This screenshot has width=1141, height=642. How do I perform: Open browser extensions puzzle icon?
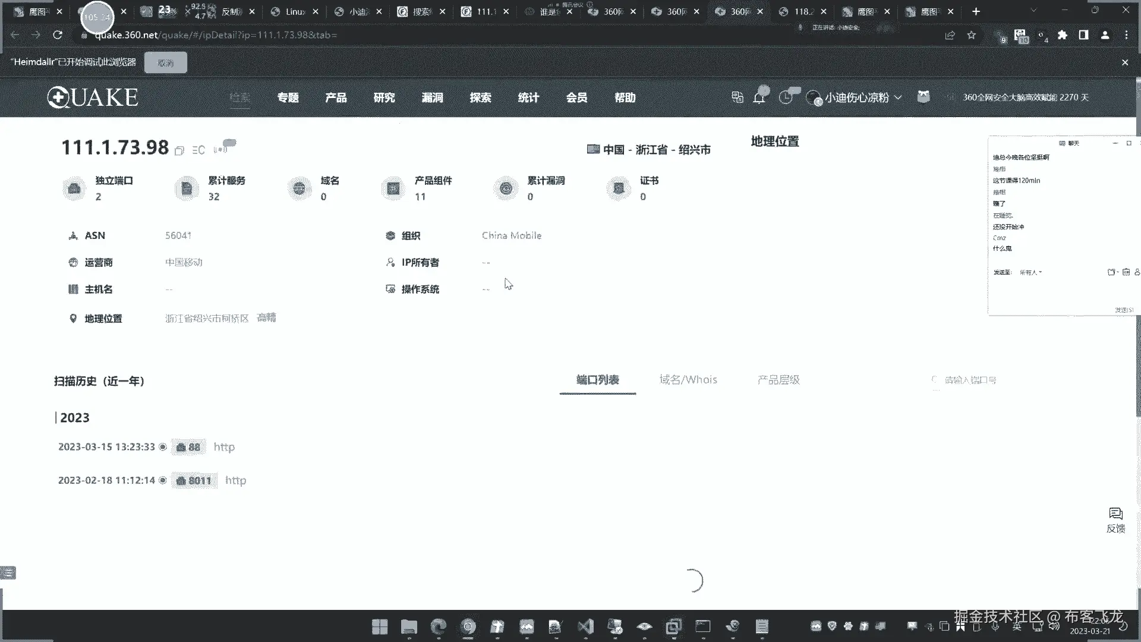(x=1063, y=35)
